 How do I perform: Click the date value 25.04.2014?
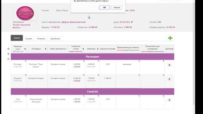coord(125,22)
